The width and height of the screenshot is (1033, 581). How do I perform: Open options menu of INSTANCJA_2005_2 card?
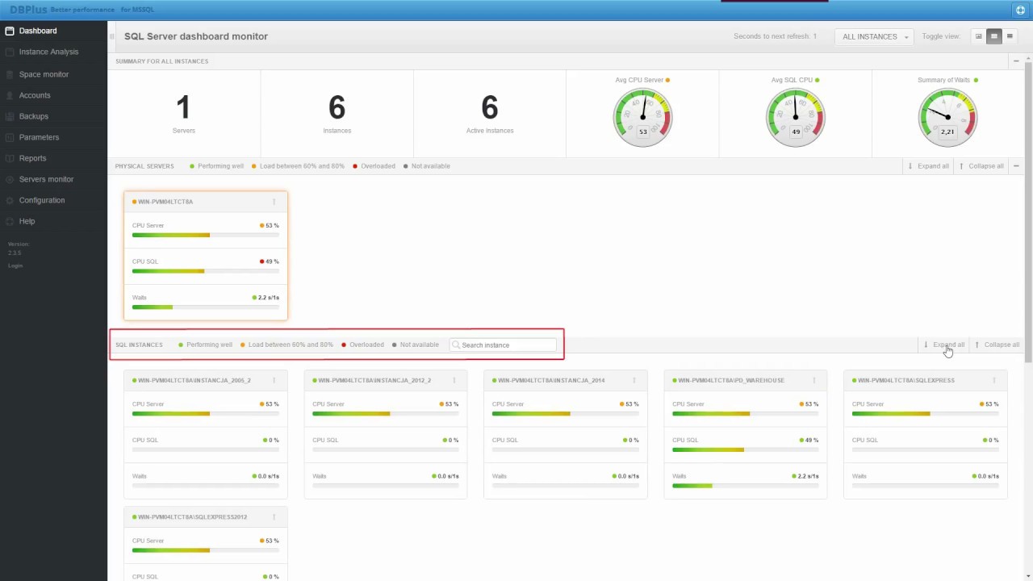pyautogui.click(x=274, y=380)
